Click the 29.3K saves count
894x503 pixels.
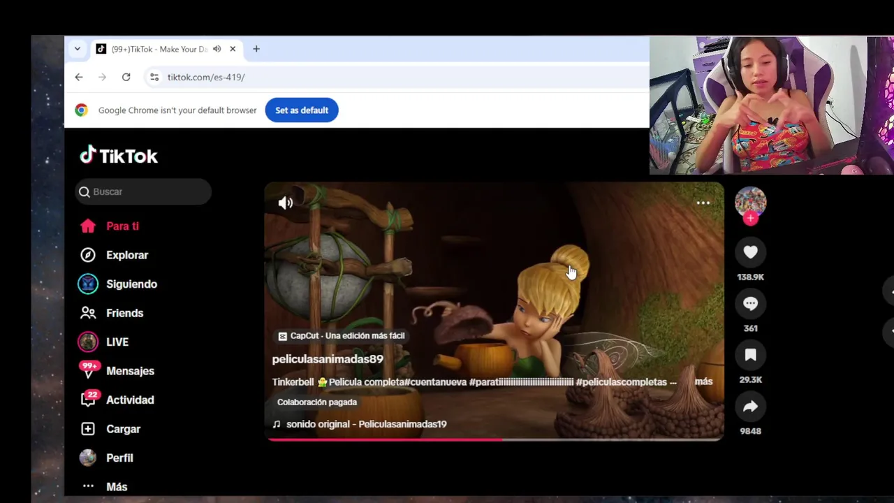pyautogui.click(x=751, y=380)
